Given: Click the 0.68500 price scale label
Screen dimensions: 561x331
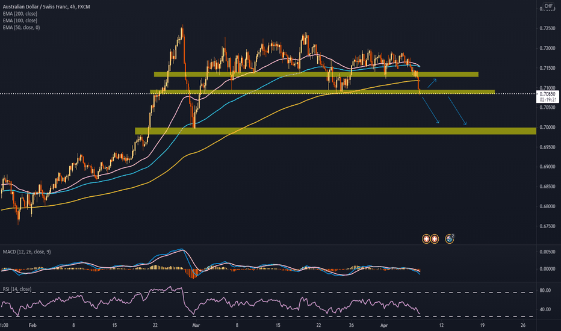Looking at the screenshot, I should [x=547, y=187].
